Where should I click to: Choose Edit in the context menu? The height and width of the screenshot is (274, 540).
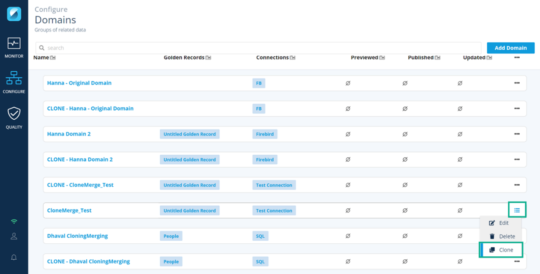coord(499,223)
